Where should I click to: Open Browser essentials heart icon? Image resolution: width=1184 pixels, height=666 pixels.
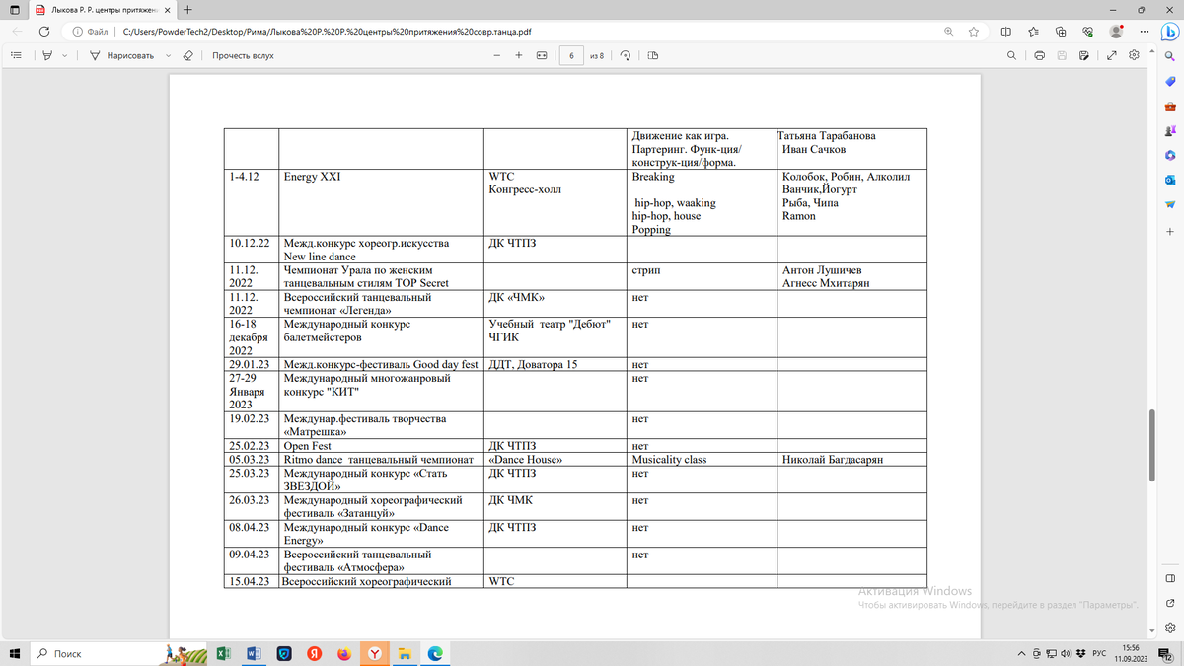[1087, 31]
